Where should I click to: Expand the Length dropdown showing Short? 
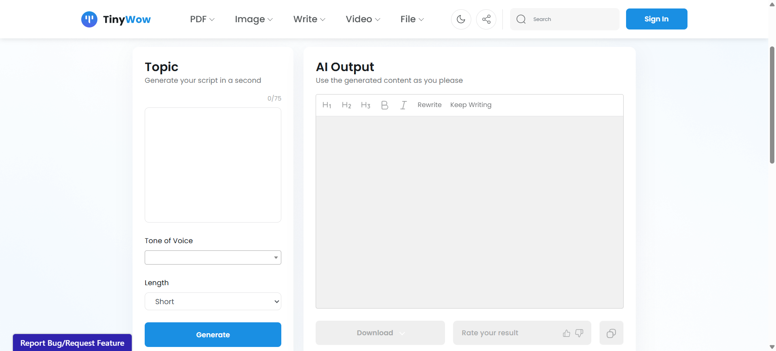[213, 301]
